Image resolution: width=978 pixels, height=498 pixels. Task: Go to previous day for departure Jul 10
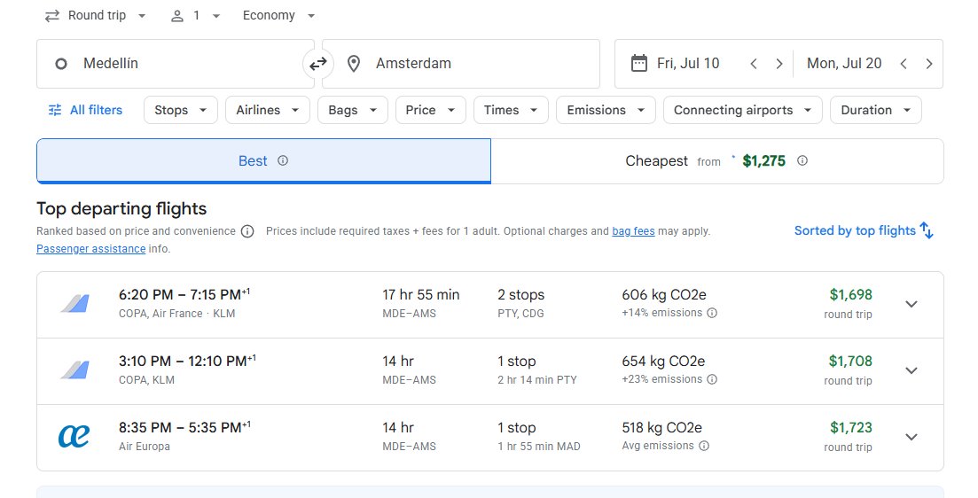754,64
